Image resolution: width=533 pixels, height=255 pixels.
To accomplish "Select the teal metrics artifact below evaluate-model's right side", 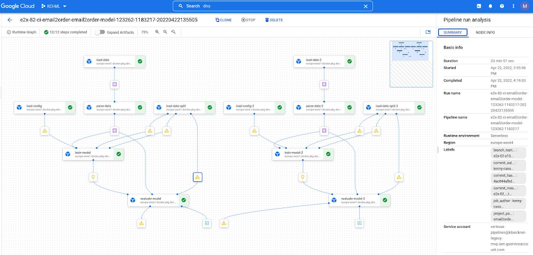I will 206,223.
